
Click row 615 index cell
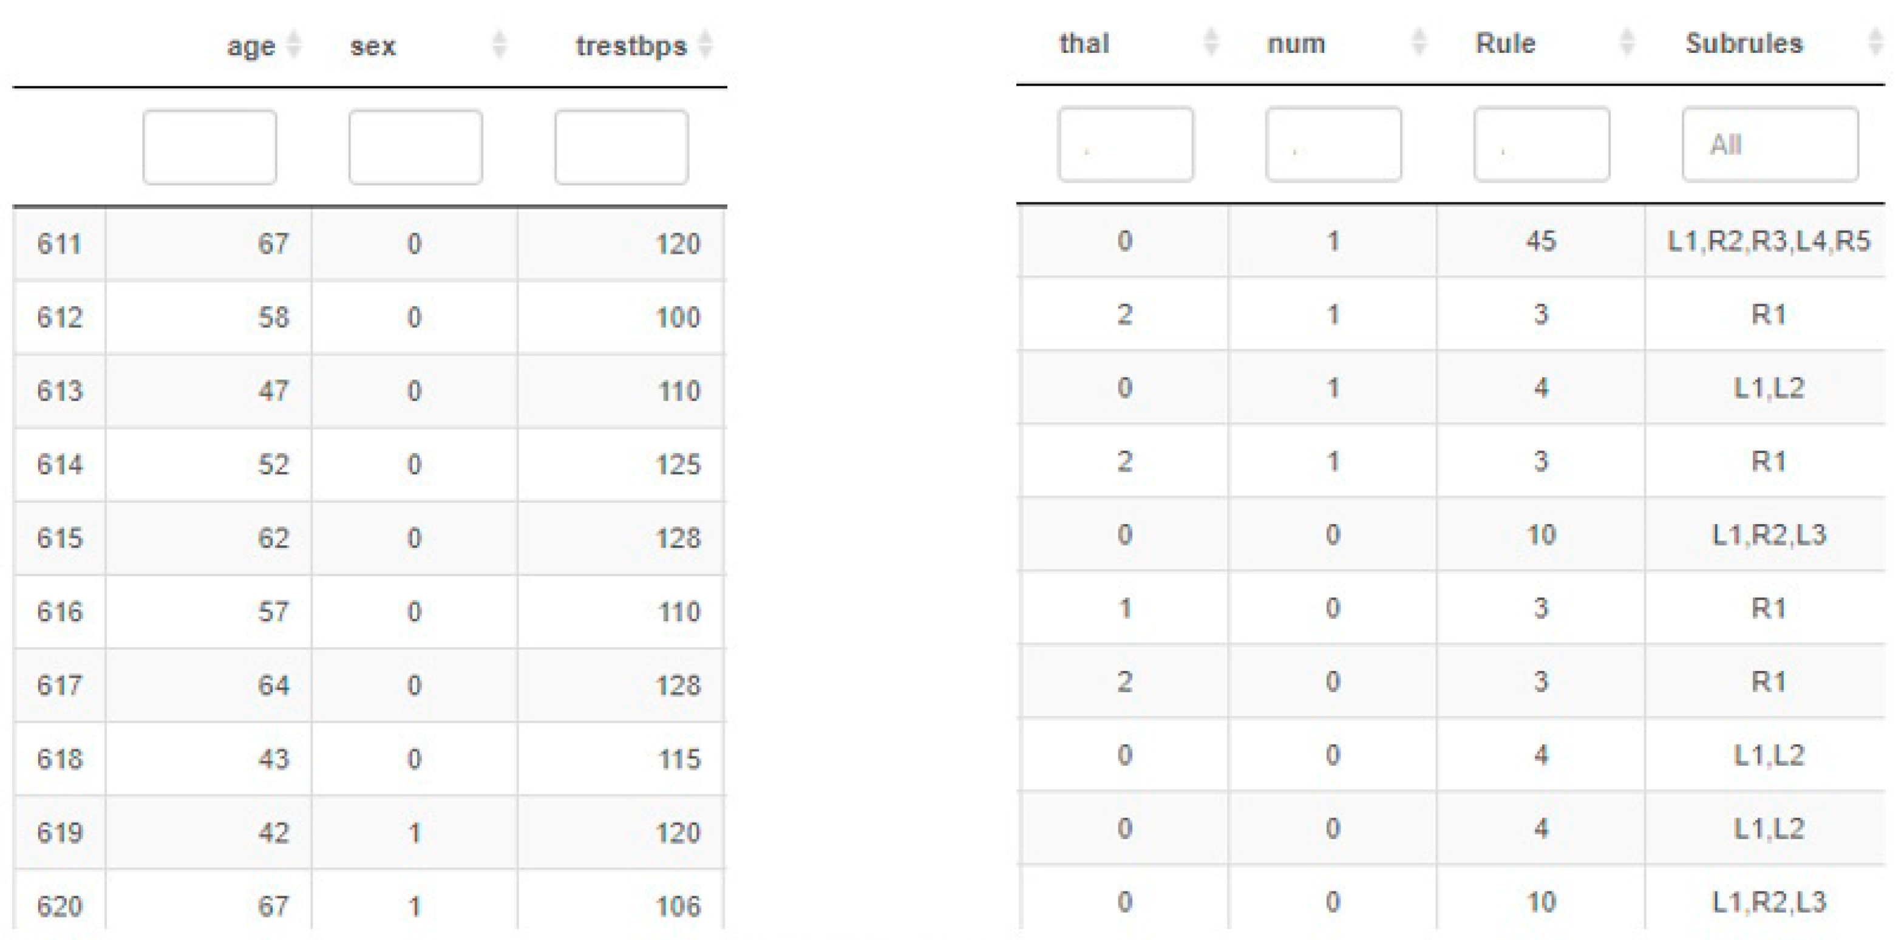(59, 538)
